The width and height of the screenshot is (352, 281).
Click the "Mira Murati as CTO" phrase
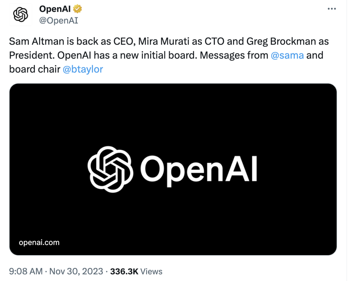[x=181, y=41]
